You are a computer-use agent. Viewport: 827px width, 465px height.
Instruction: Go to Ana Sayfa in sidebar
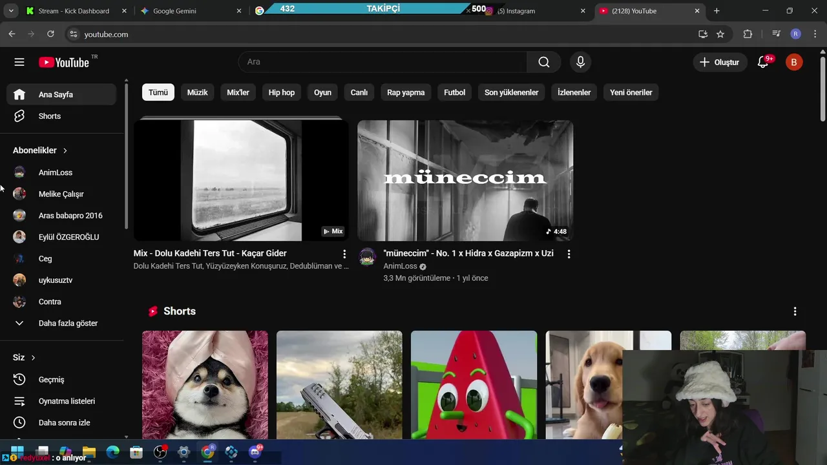pos(61,94)
